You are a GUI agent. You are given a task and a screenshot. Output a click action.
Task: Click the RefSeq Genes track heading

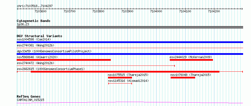tap(29, 97)
